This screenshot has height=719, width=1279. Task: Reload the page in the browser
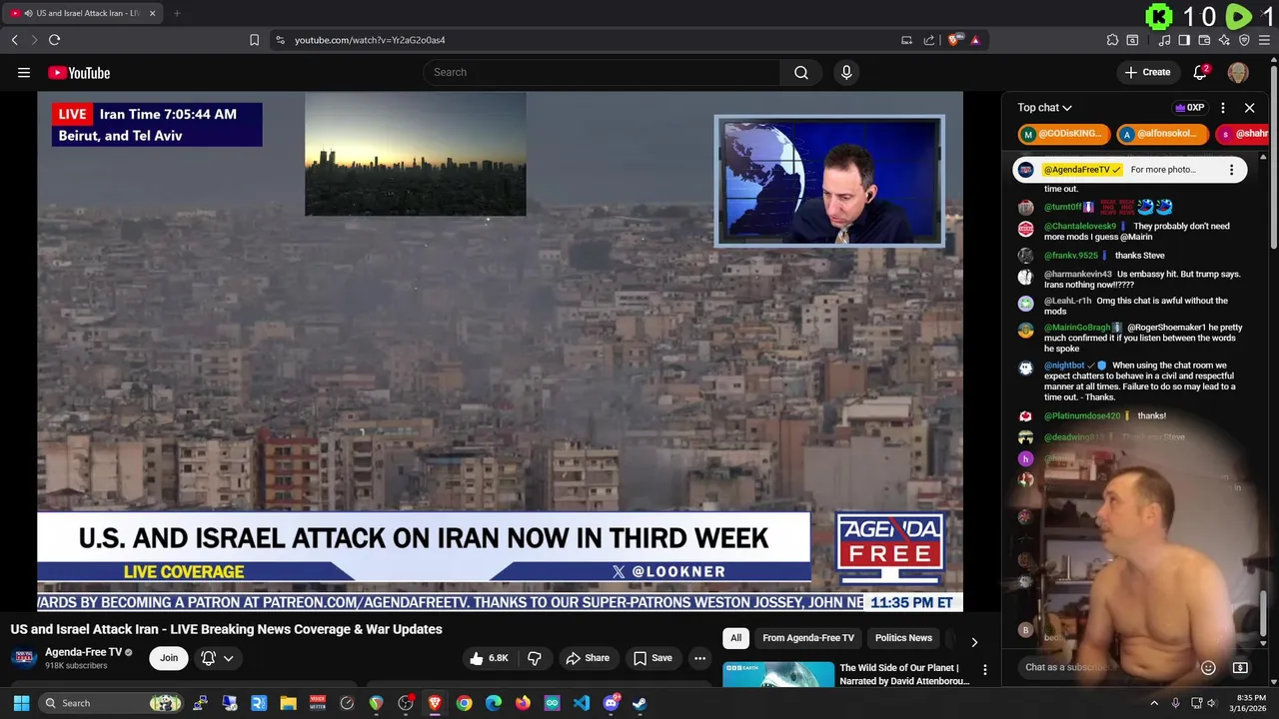tap(54, 40)
